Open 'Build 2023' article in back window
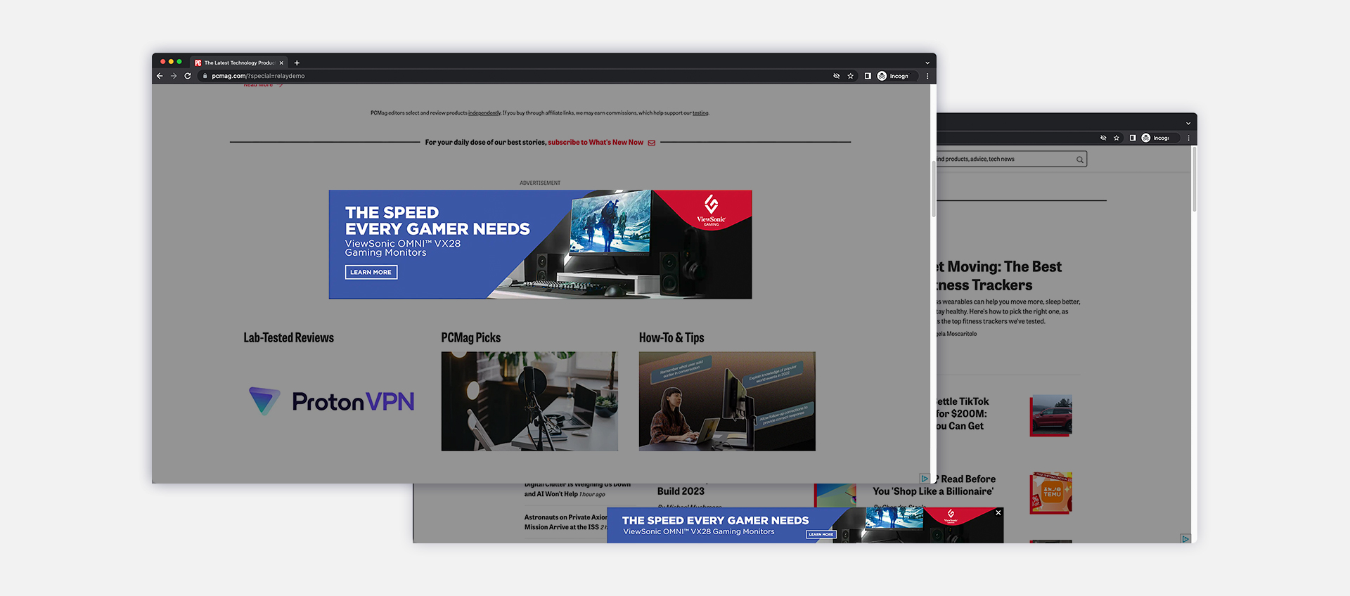The width and height of the screenshot is (1350, 596). pyautogui.click(x=681, y=491)
